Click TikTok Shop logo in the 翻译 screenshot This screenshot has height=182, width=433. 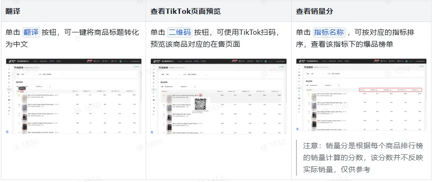(11, 61)
